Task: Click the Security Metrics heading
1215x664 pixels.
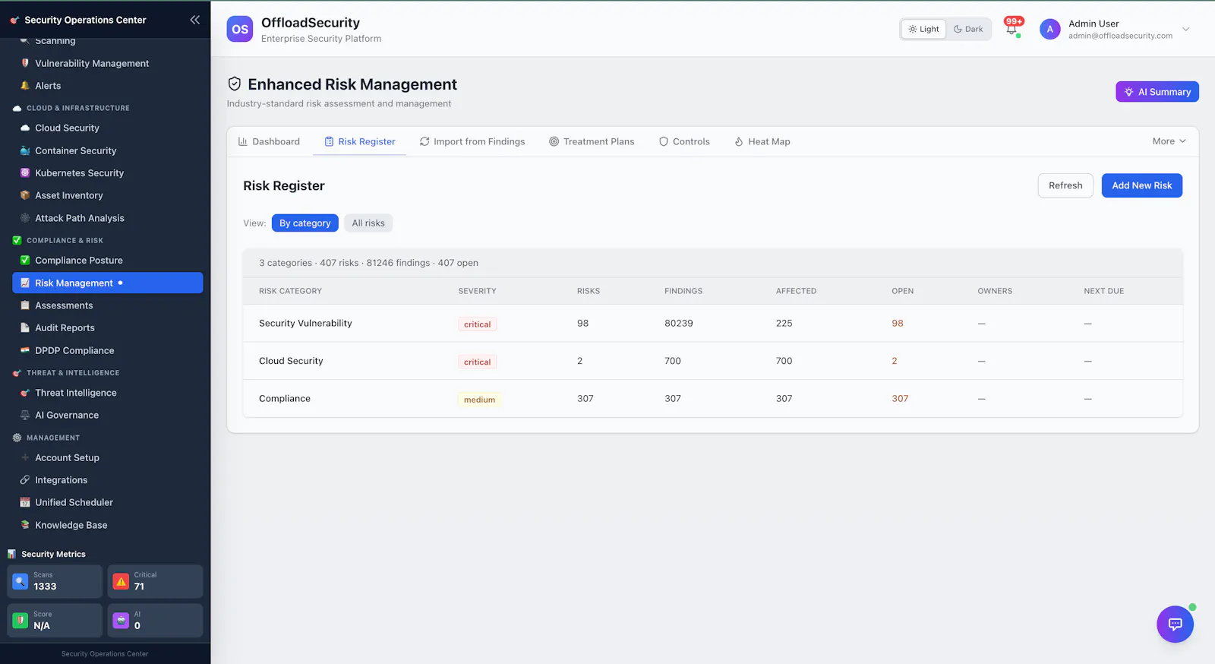Action: tap(53, 555)
